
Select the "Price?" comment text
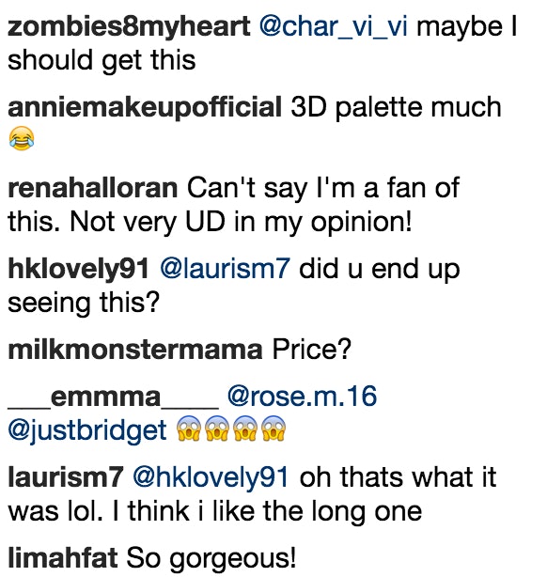[x=312, y=350]
